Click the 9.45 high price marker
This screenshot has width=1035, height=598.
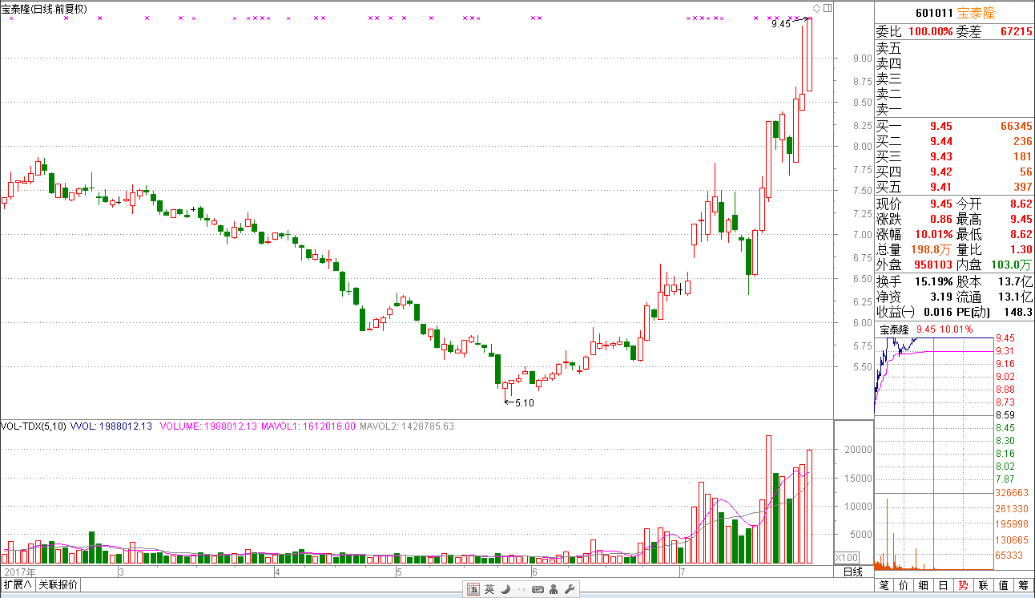click(781, 24)
